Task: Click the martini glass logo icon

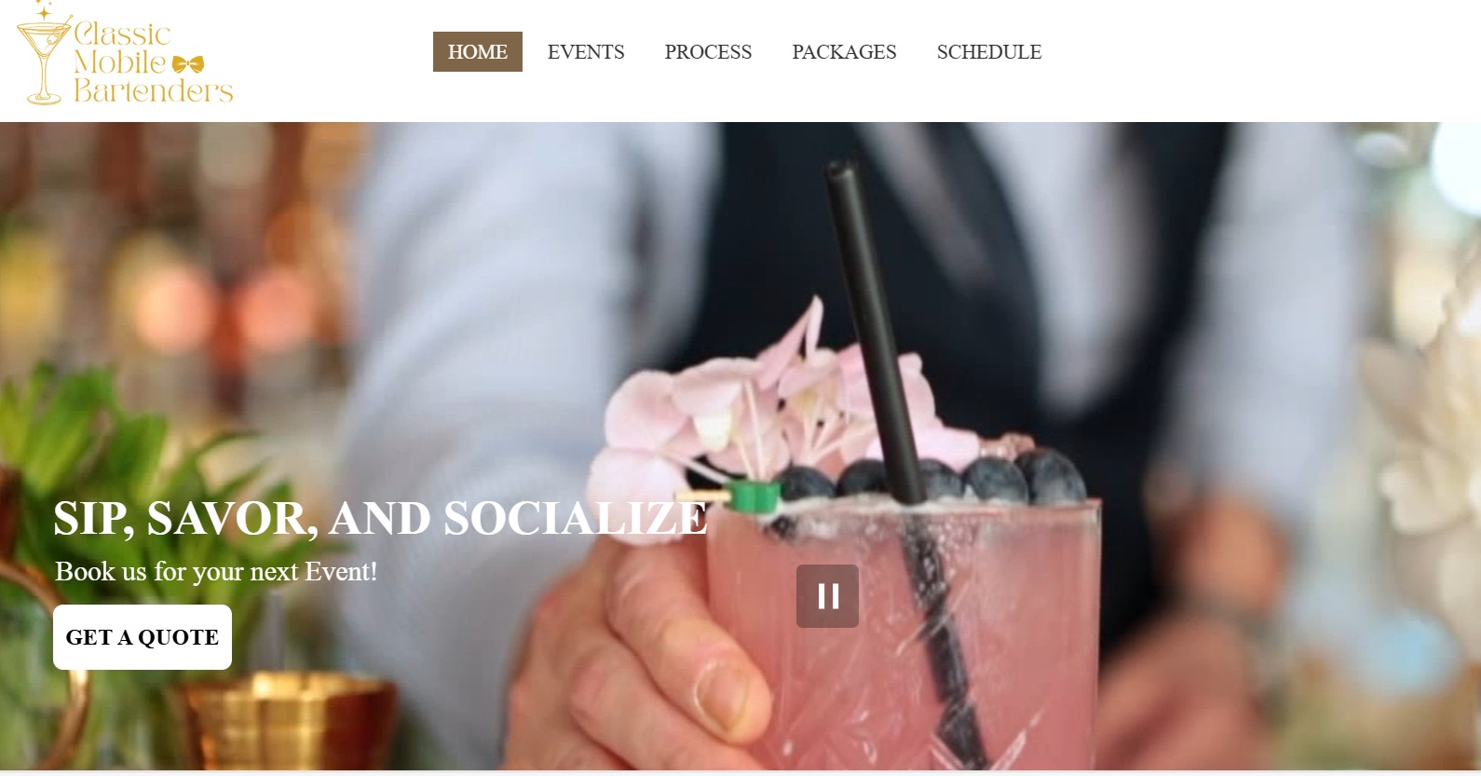Action: [x=42, y=61]
